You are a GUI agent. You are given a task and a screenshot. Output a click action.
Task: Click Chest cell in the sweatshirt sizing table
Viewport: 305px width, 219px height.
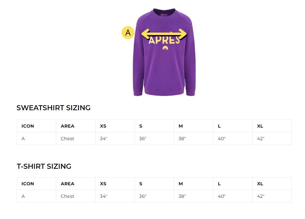pyautogui.click(x=67, y=139)
